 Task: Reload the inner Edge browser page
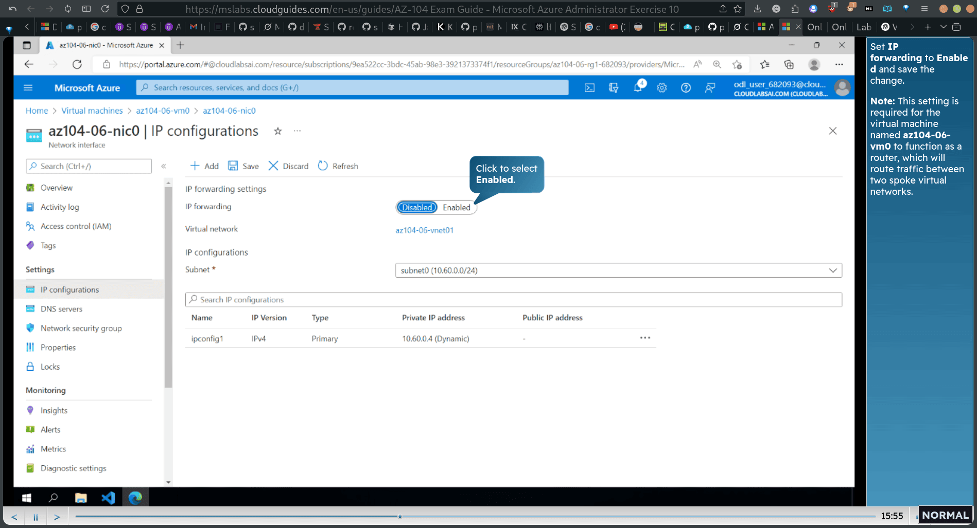point(77,64)
